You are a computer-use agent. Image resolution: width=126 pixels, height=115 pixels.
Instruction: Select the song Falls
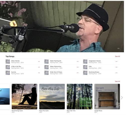point(101,67)
